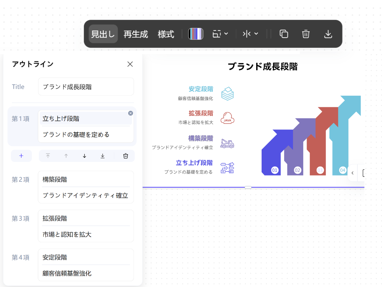Close the アウトライン panel
The image size is (382, 287).
[130, 64]
